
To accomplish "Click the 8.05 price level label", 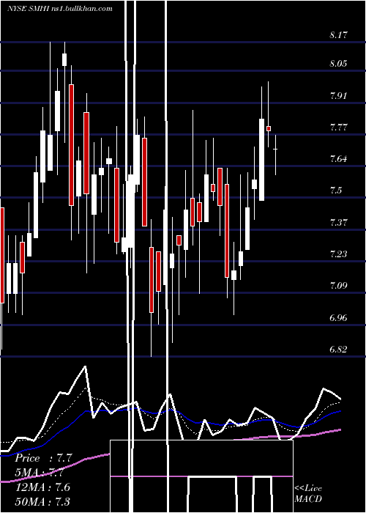I will [338, 64].
